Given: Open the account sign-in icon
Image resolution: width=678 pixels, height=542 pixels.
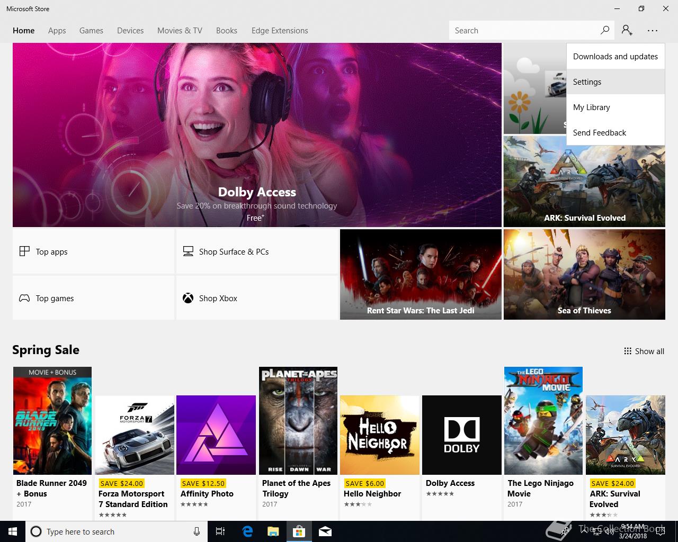Looking at the screenshot, I should 627,30.
